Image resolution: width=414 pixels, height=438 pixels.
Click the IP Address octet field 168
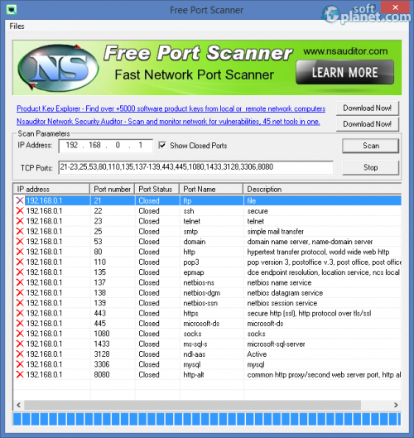click(x=94, y=145)
